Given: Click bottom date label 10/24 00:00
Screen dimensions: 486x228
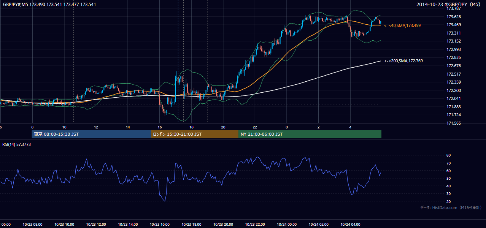Looking at the screenshot, I should (x=287, y=225).
